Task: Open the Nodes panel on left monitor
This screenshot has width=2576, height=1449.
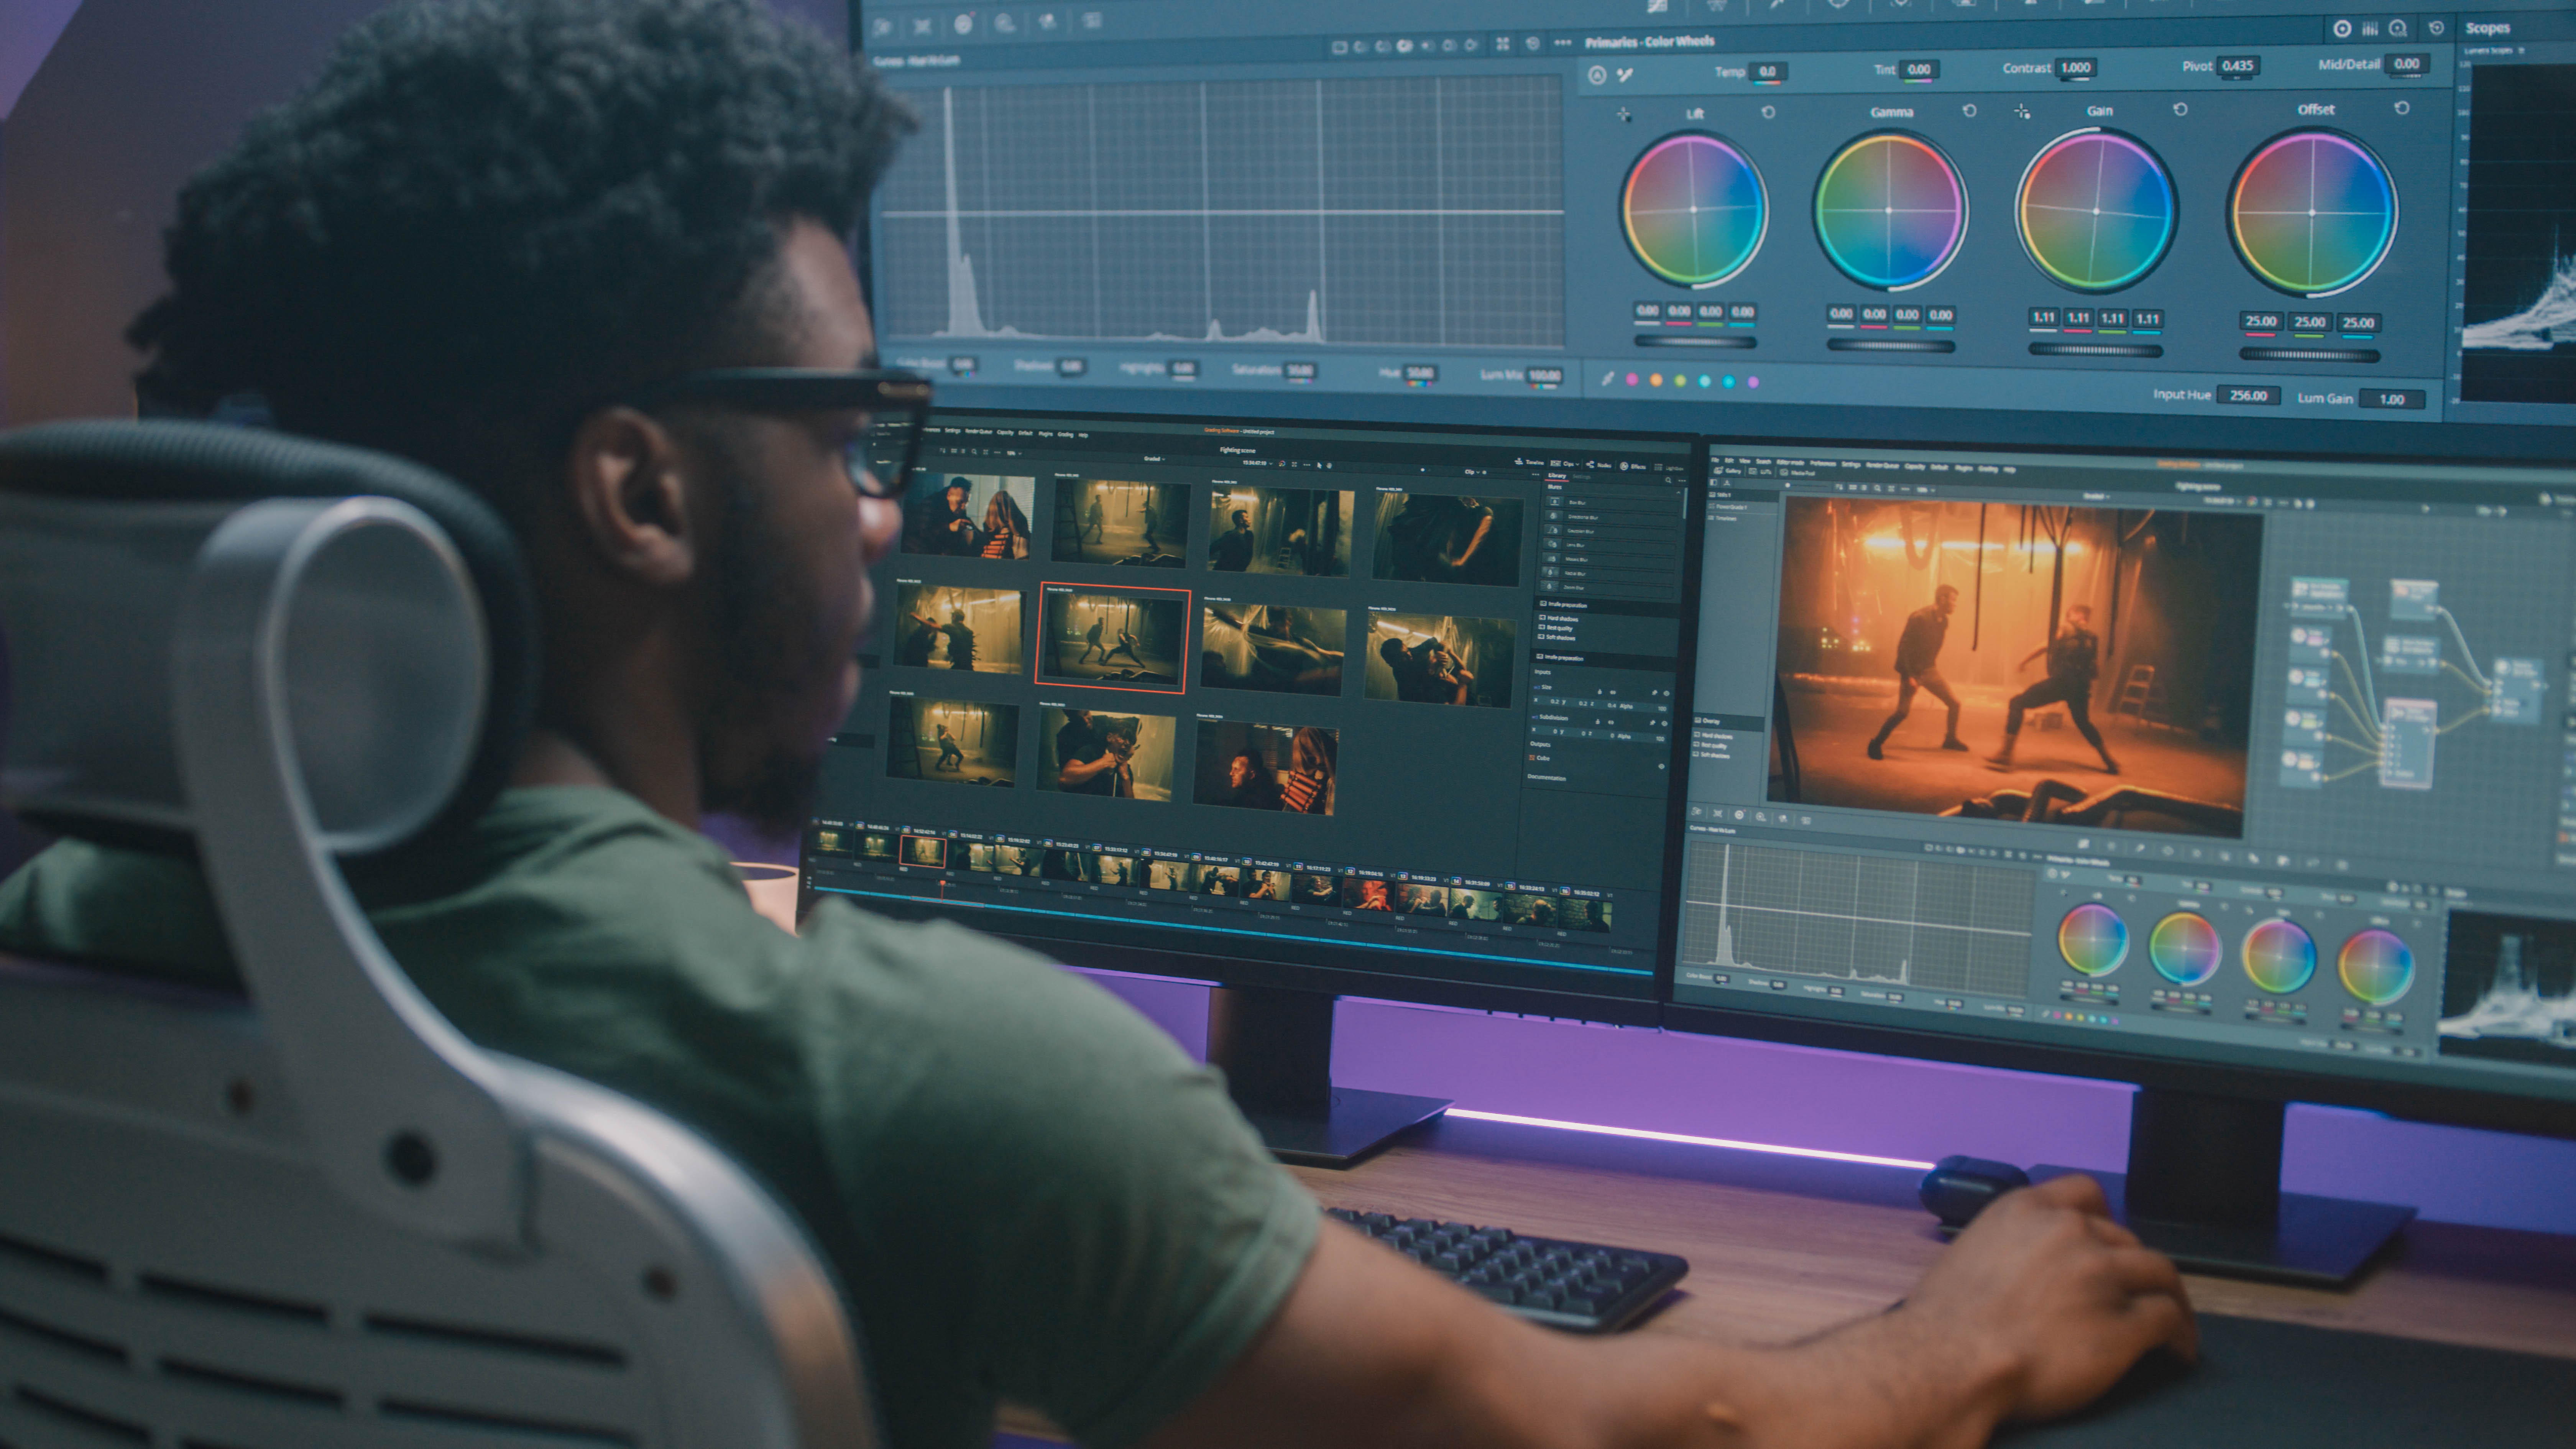Action: (x=1599, y=465)
